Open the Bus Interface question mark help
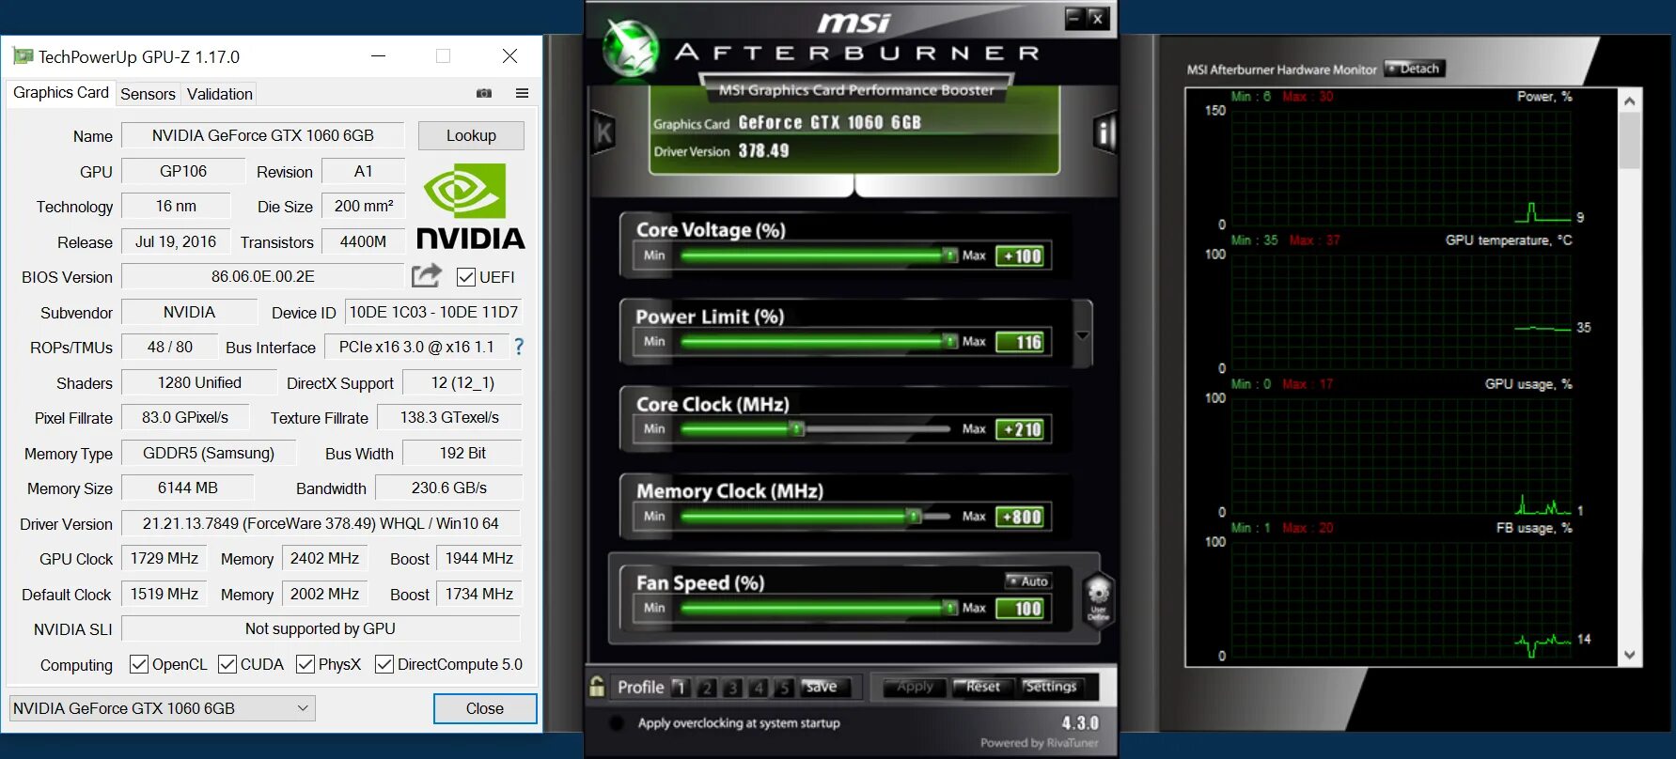Screen dimensions: 1676x759 (x=519, y=347)
